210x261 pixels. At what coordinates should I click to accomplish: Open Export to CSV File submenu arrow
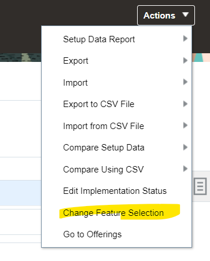[185, 104]
